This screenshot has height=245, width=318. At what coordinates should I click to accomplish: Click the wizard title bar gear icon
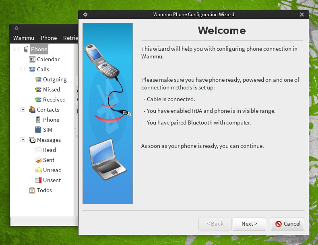click(85, 15)
